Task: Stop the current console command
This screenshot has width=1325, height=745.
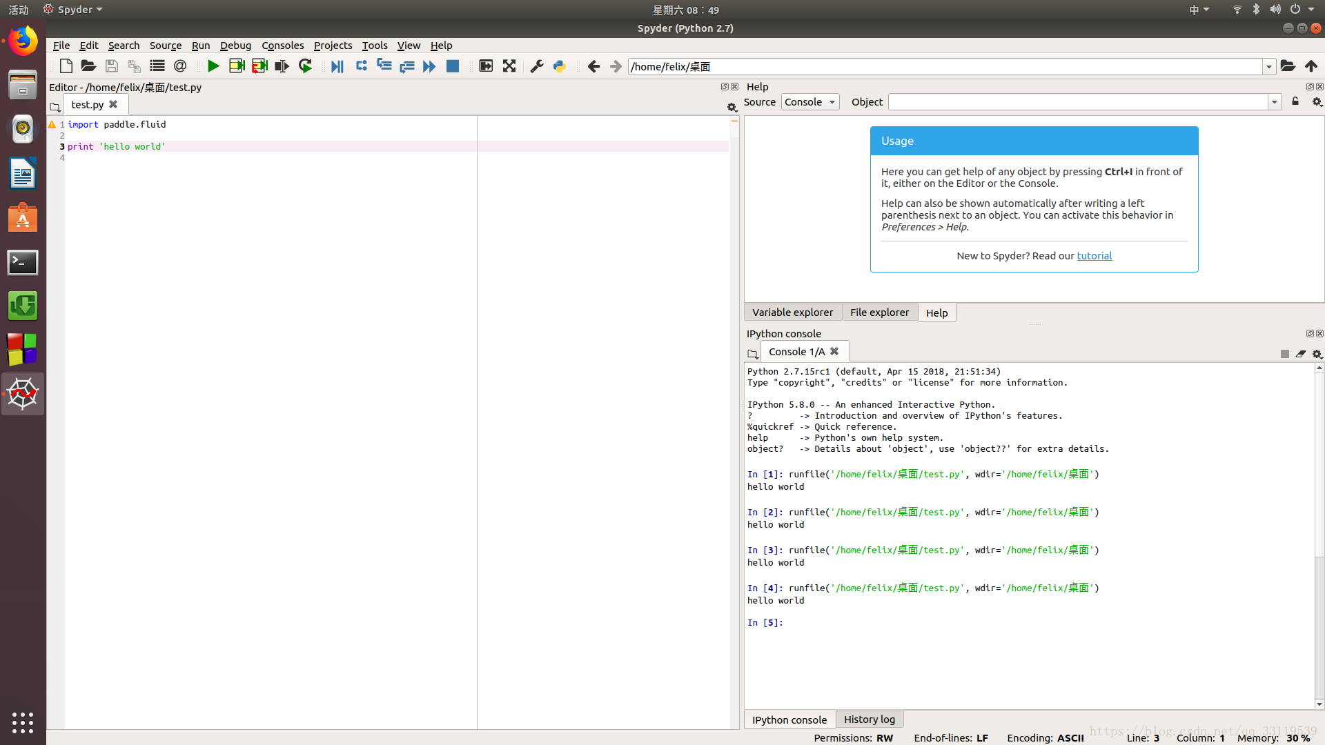Action: (1284, 354)
